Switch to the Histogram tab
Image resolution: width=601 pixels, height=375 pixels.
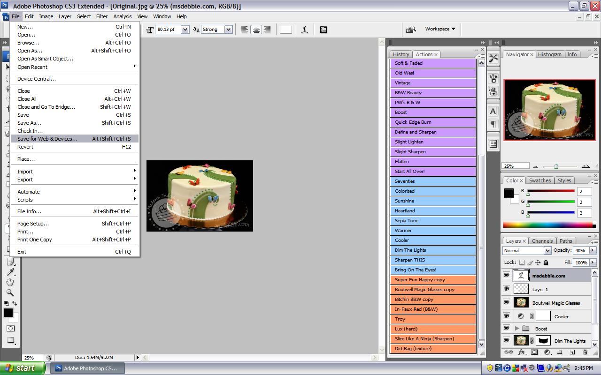(549, 54)
